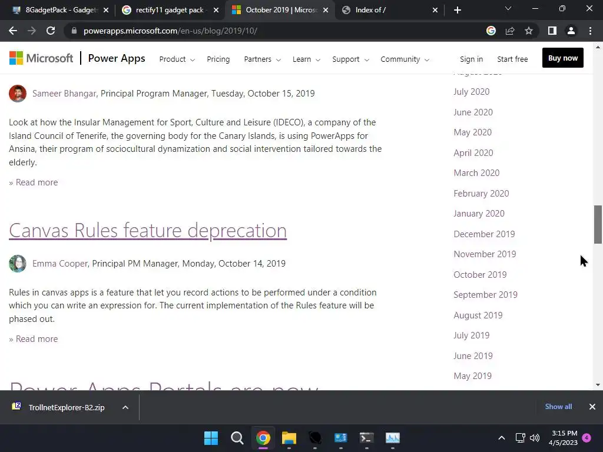This screenshot has width=603, height=452.
Task: Open the February 2020 archive
Action: click(x=481, y=193)
